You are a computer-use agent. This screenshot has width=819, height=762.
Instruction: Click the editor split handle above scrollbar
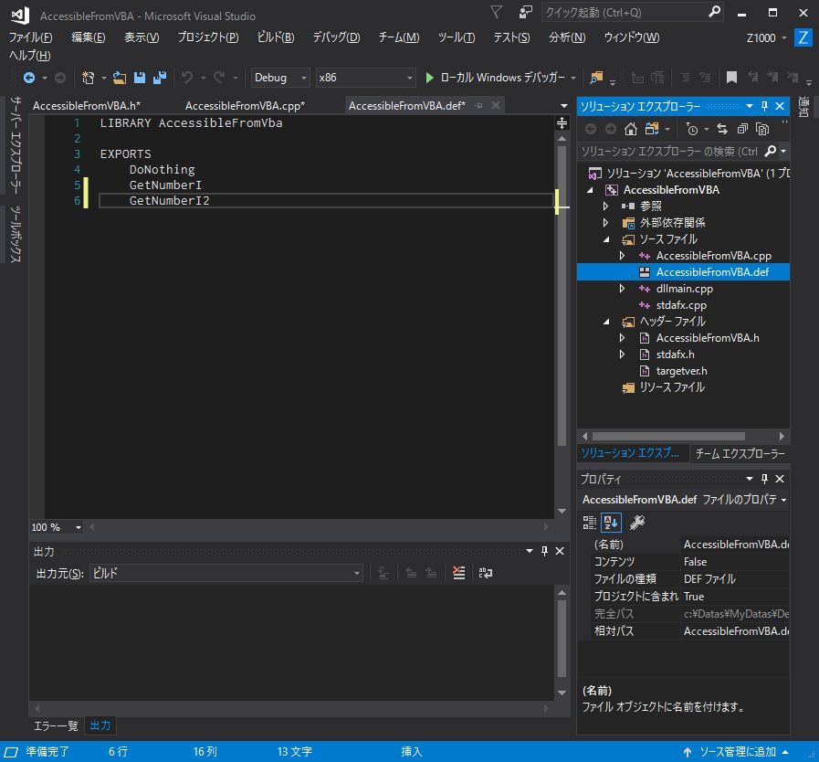tap(562, 122)
